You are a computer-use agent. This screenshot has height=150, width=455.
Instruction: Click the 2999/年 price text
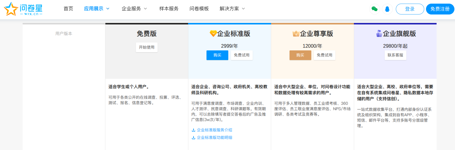(x=229, y=46)
